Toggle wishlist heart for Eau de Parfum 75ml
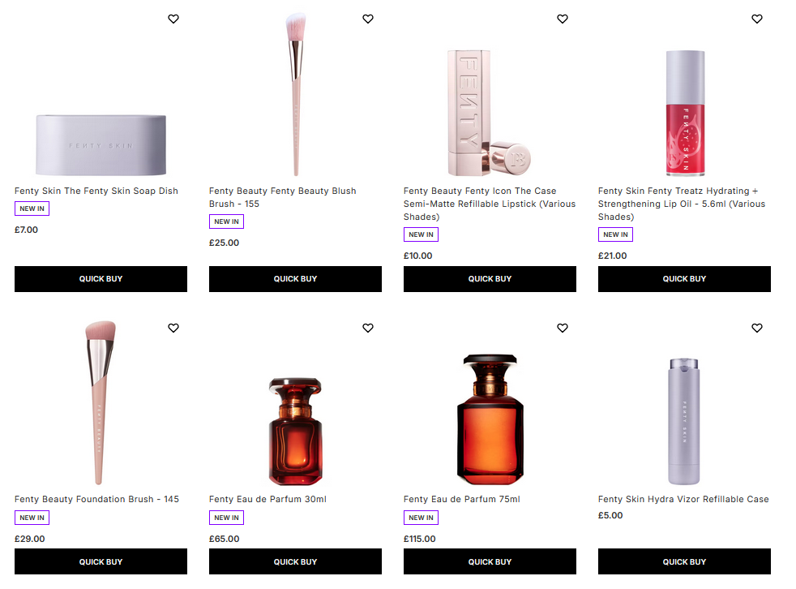The image size is (796, 589). pyautogui.click(x=563, y=328)
